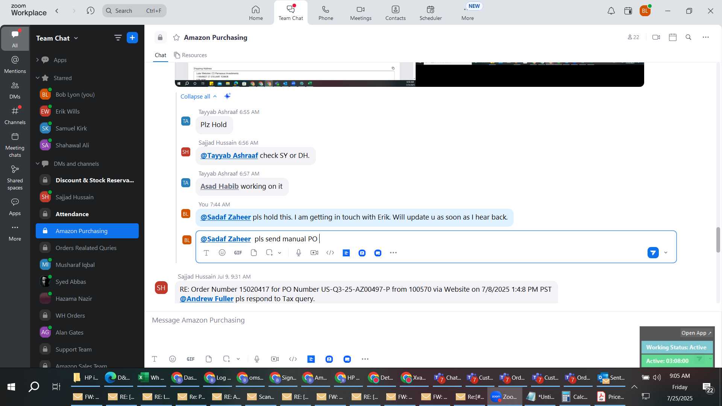Screen dimensions: 722x406
Task: Open the members list showing 22
Action: 633,37
